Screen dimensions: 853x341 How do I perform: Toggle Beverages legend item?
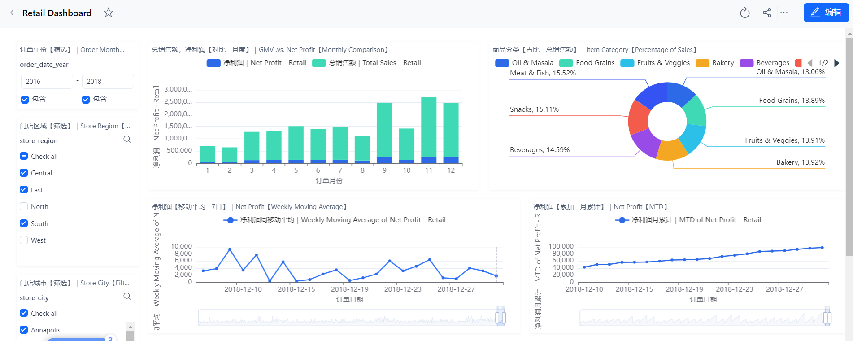point(765,63)
